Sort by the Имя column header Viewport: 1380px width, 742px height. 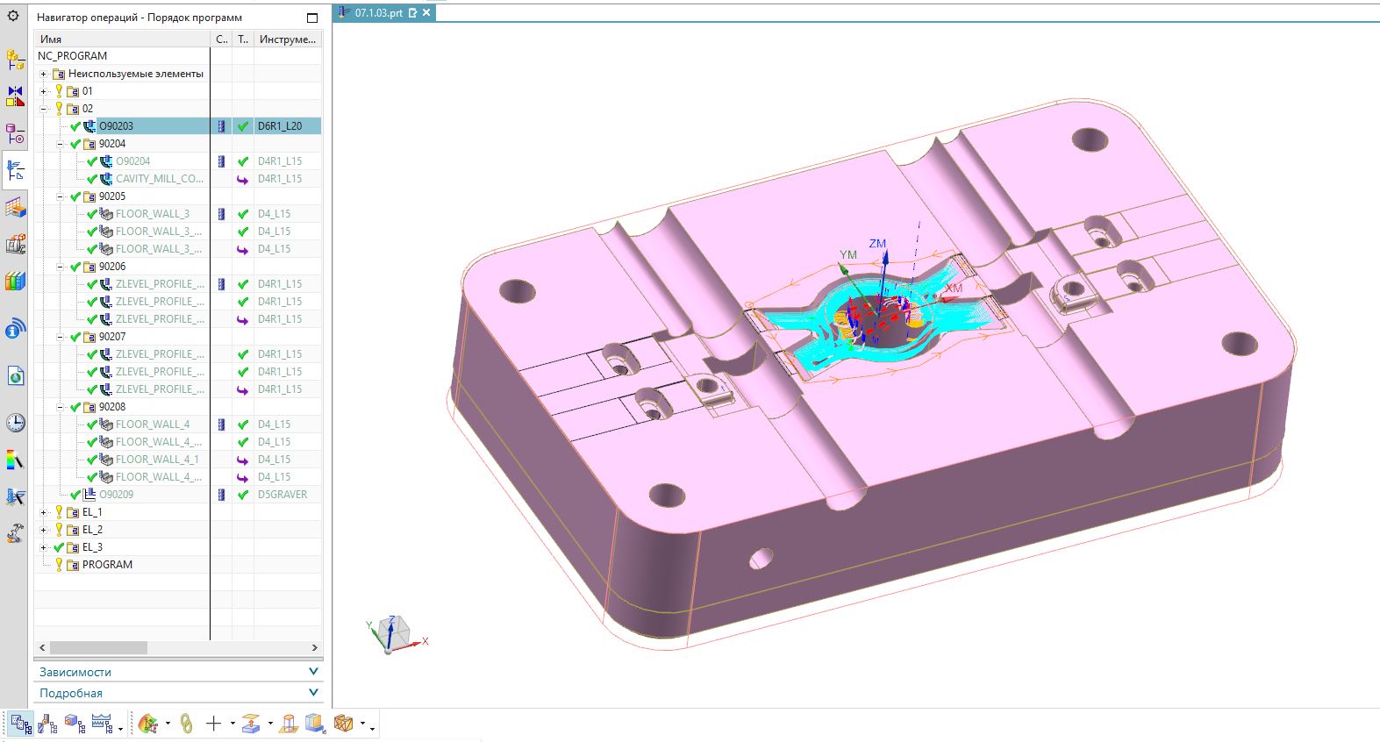pos(123,39)
